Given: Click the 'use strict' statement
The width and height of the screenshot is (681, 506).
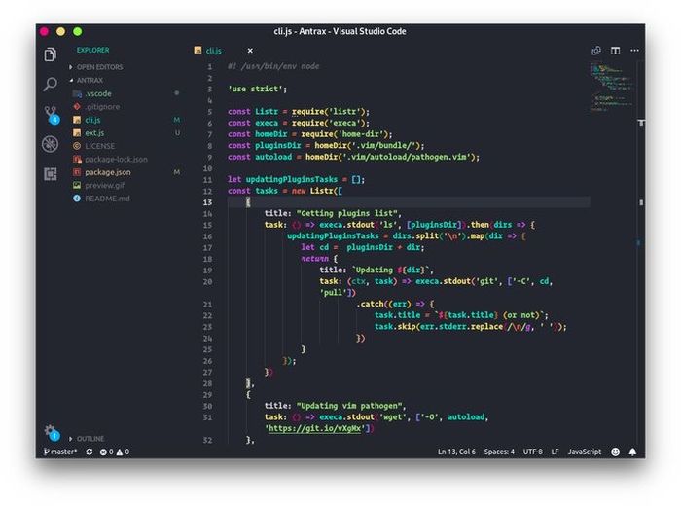Looking at the screenshot, I should (x=258, y=90).
